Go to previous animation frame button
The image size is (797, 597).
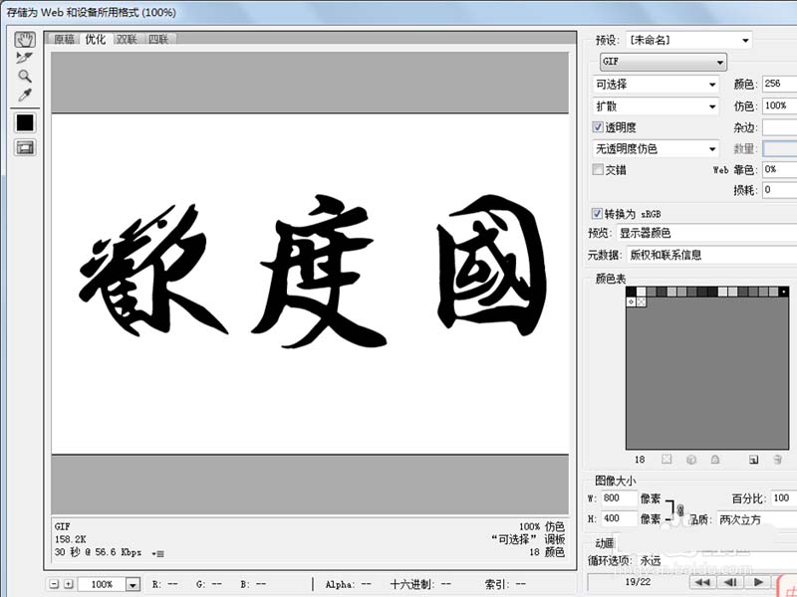tap(730, 582)
